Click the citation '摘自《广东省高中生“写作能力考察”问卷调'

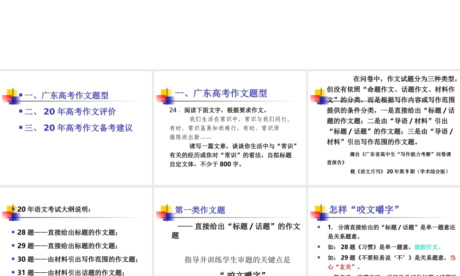(400, 154)
